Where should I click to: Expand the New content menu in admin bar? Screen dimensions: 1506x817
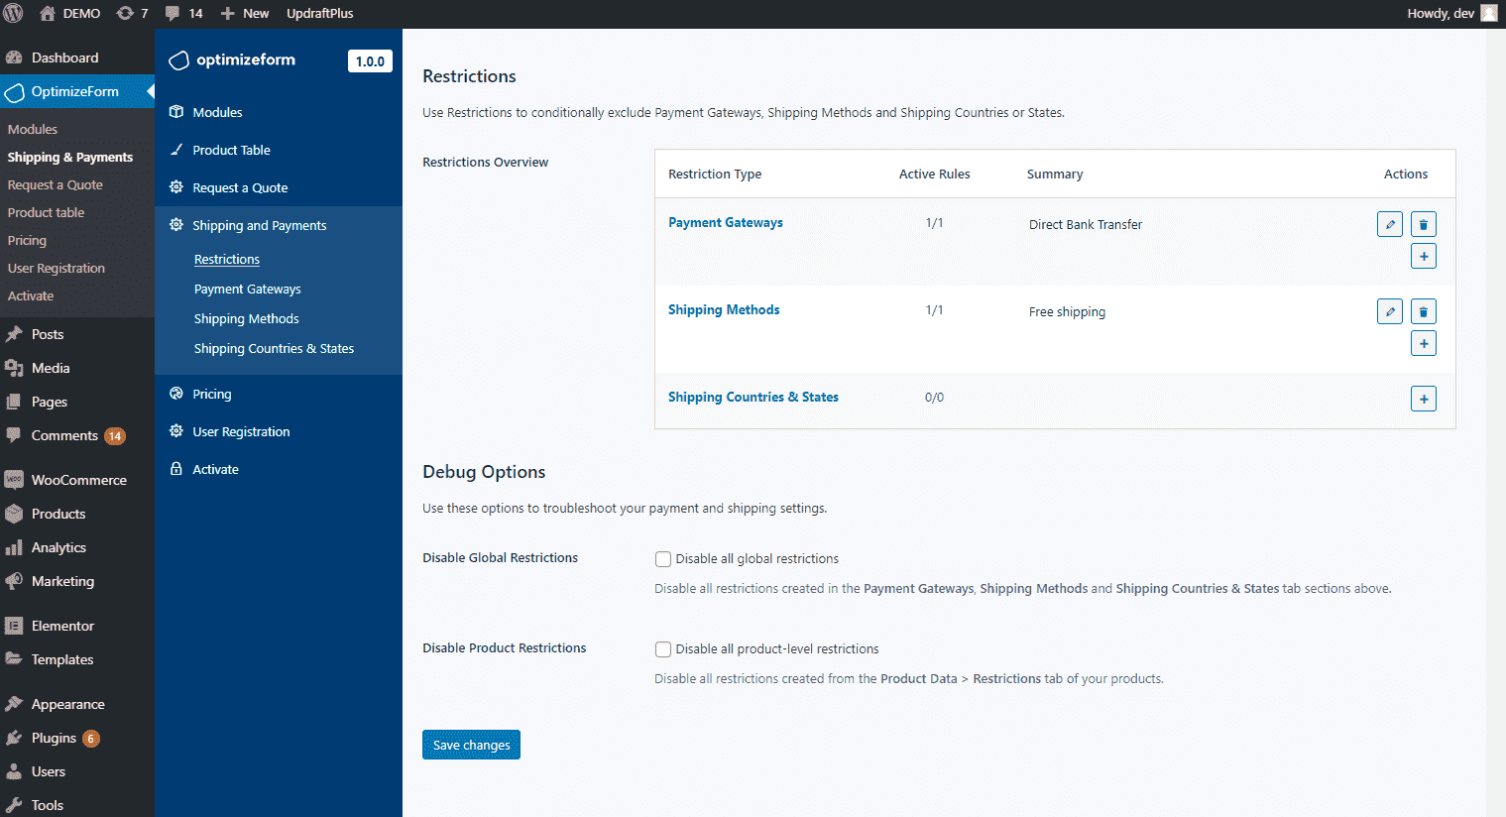pos(245,13)
